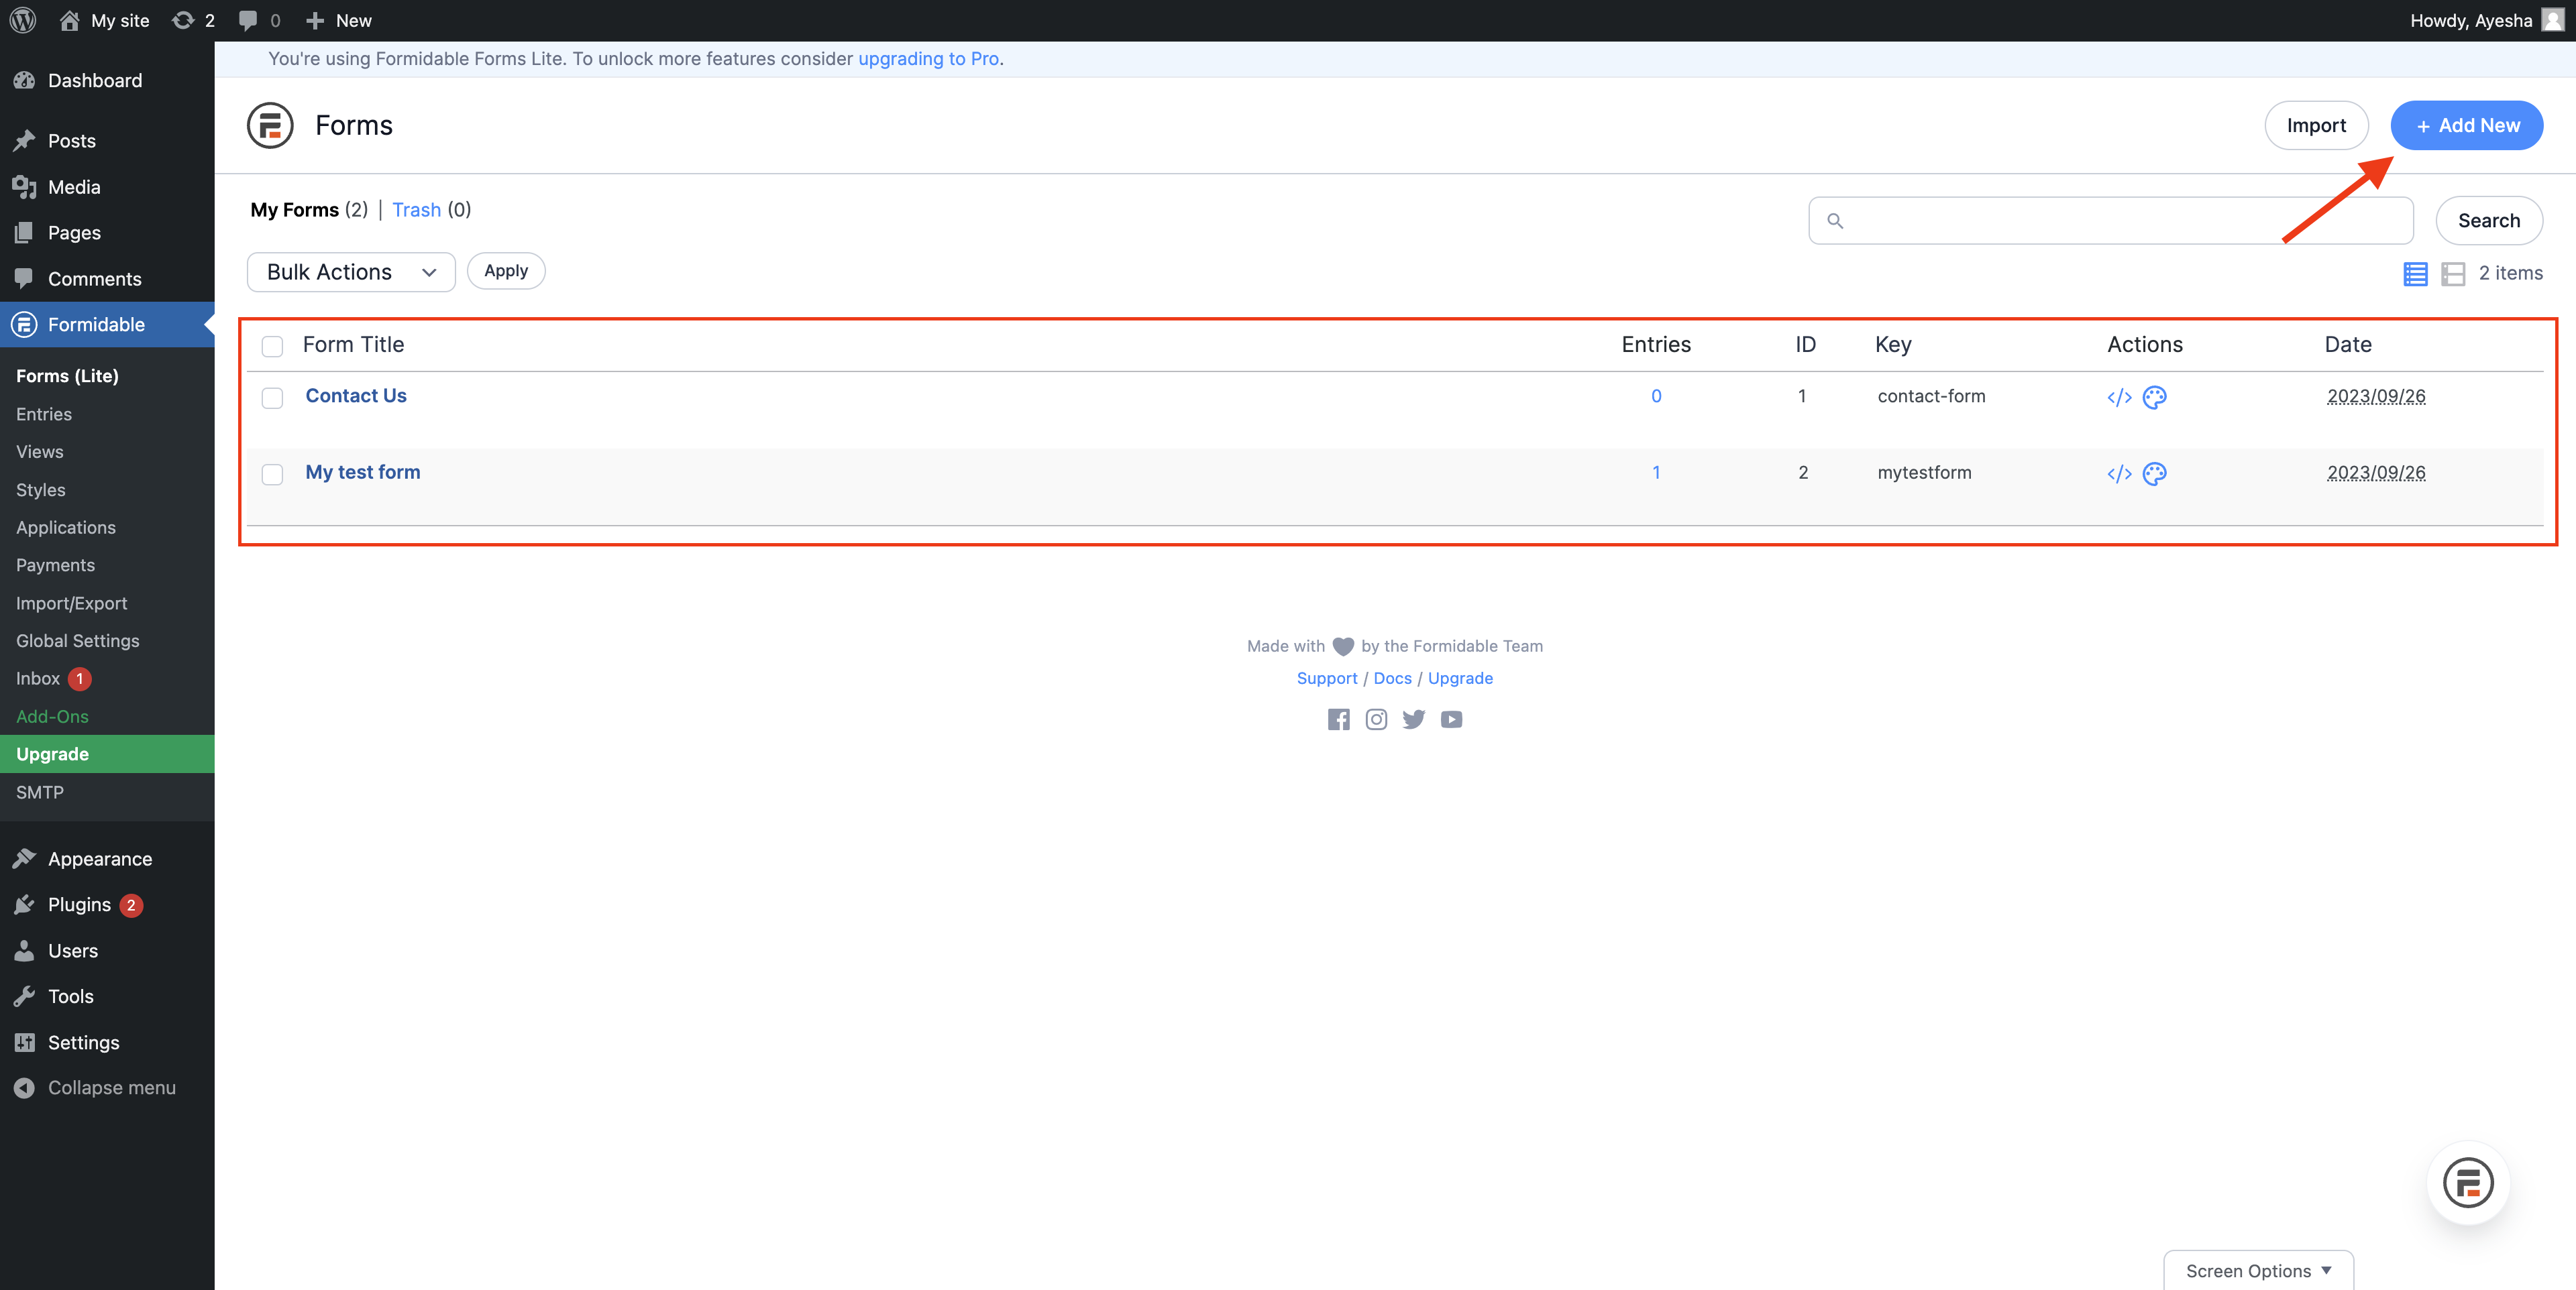Click the WordPress logo in admin bar

pyautogui.click(x=23, y=20)
